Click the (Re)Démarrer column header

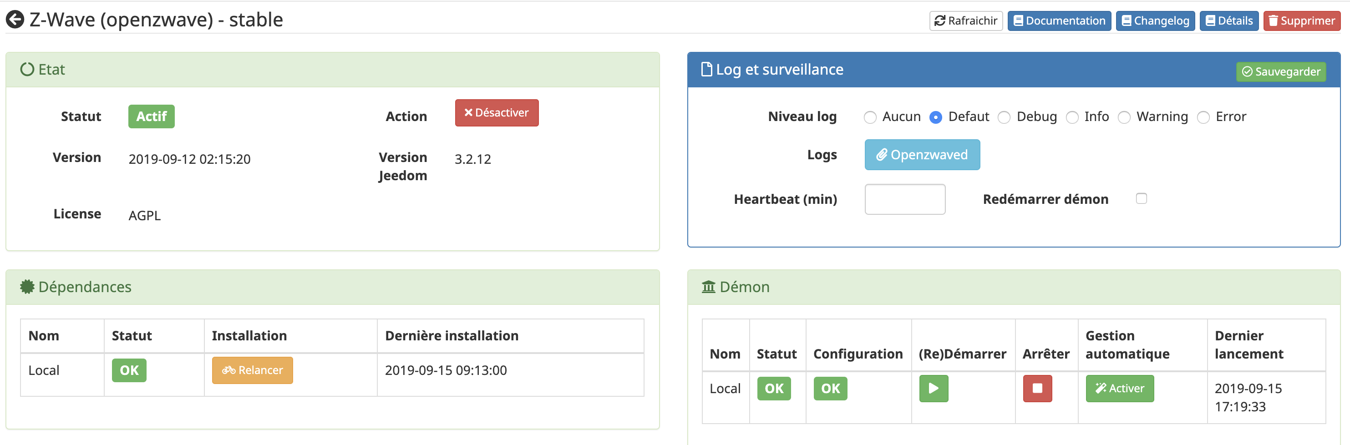tap(962, 354)
